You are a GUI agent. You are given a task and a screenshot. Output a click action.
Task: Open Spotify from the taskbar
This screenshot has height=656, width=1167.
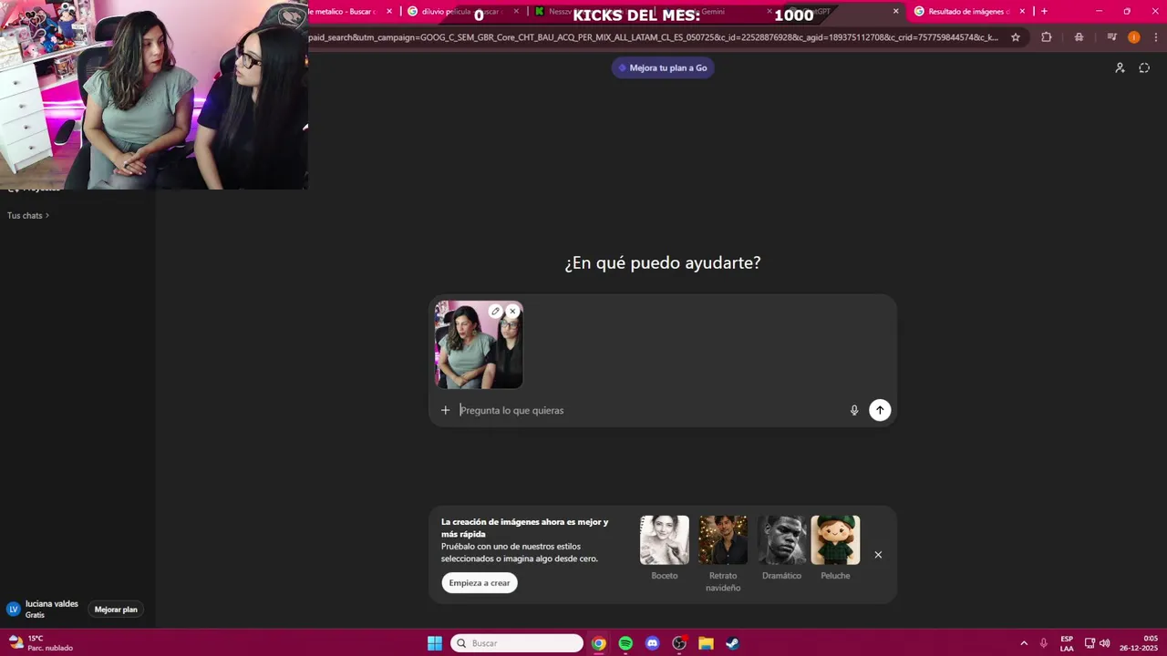[625, 643]
